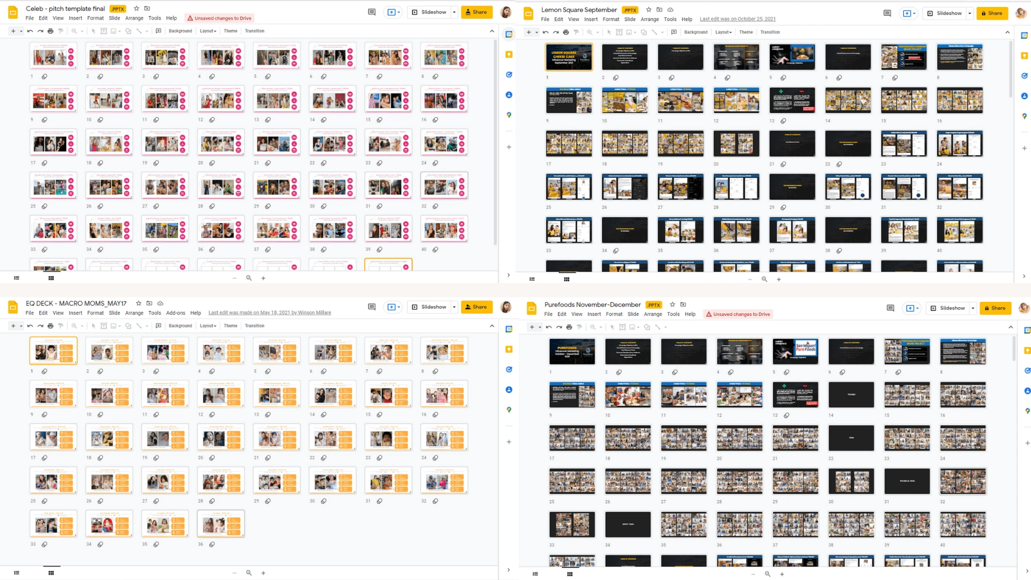
Task: Select slide 1 thumbnail in Purefoods presentation
Action: tap(572, 352)
